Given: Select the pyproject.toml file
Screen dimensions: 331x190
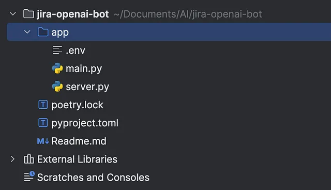Looking at the screenshot, I should point(85,123).
